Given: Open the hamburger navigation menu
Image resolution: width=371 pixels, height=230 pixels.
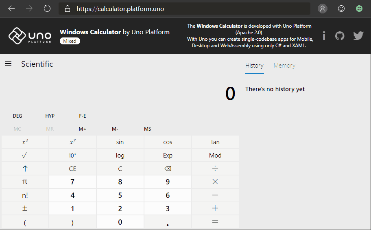Looking at the screenshot, I should point(8,64).
